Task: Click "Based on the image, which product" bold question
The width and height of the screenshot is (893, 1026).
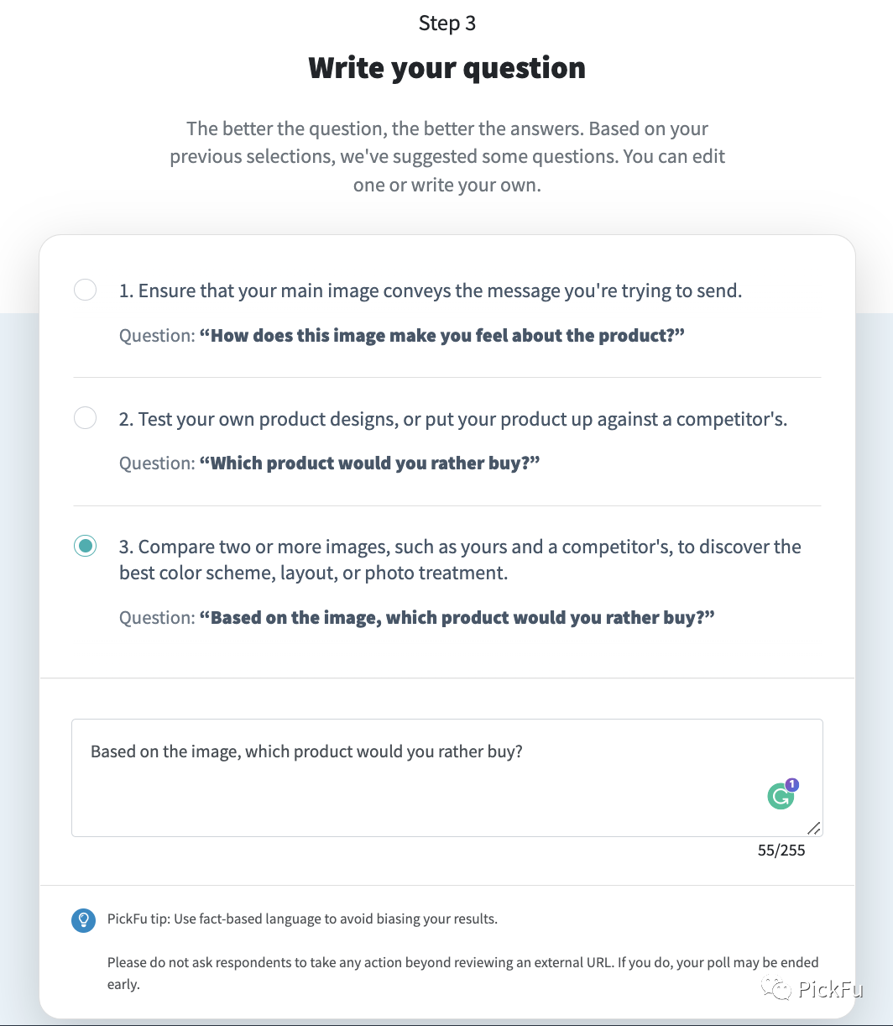Action: (457, 618)
